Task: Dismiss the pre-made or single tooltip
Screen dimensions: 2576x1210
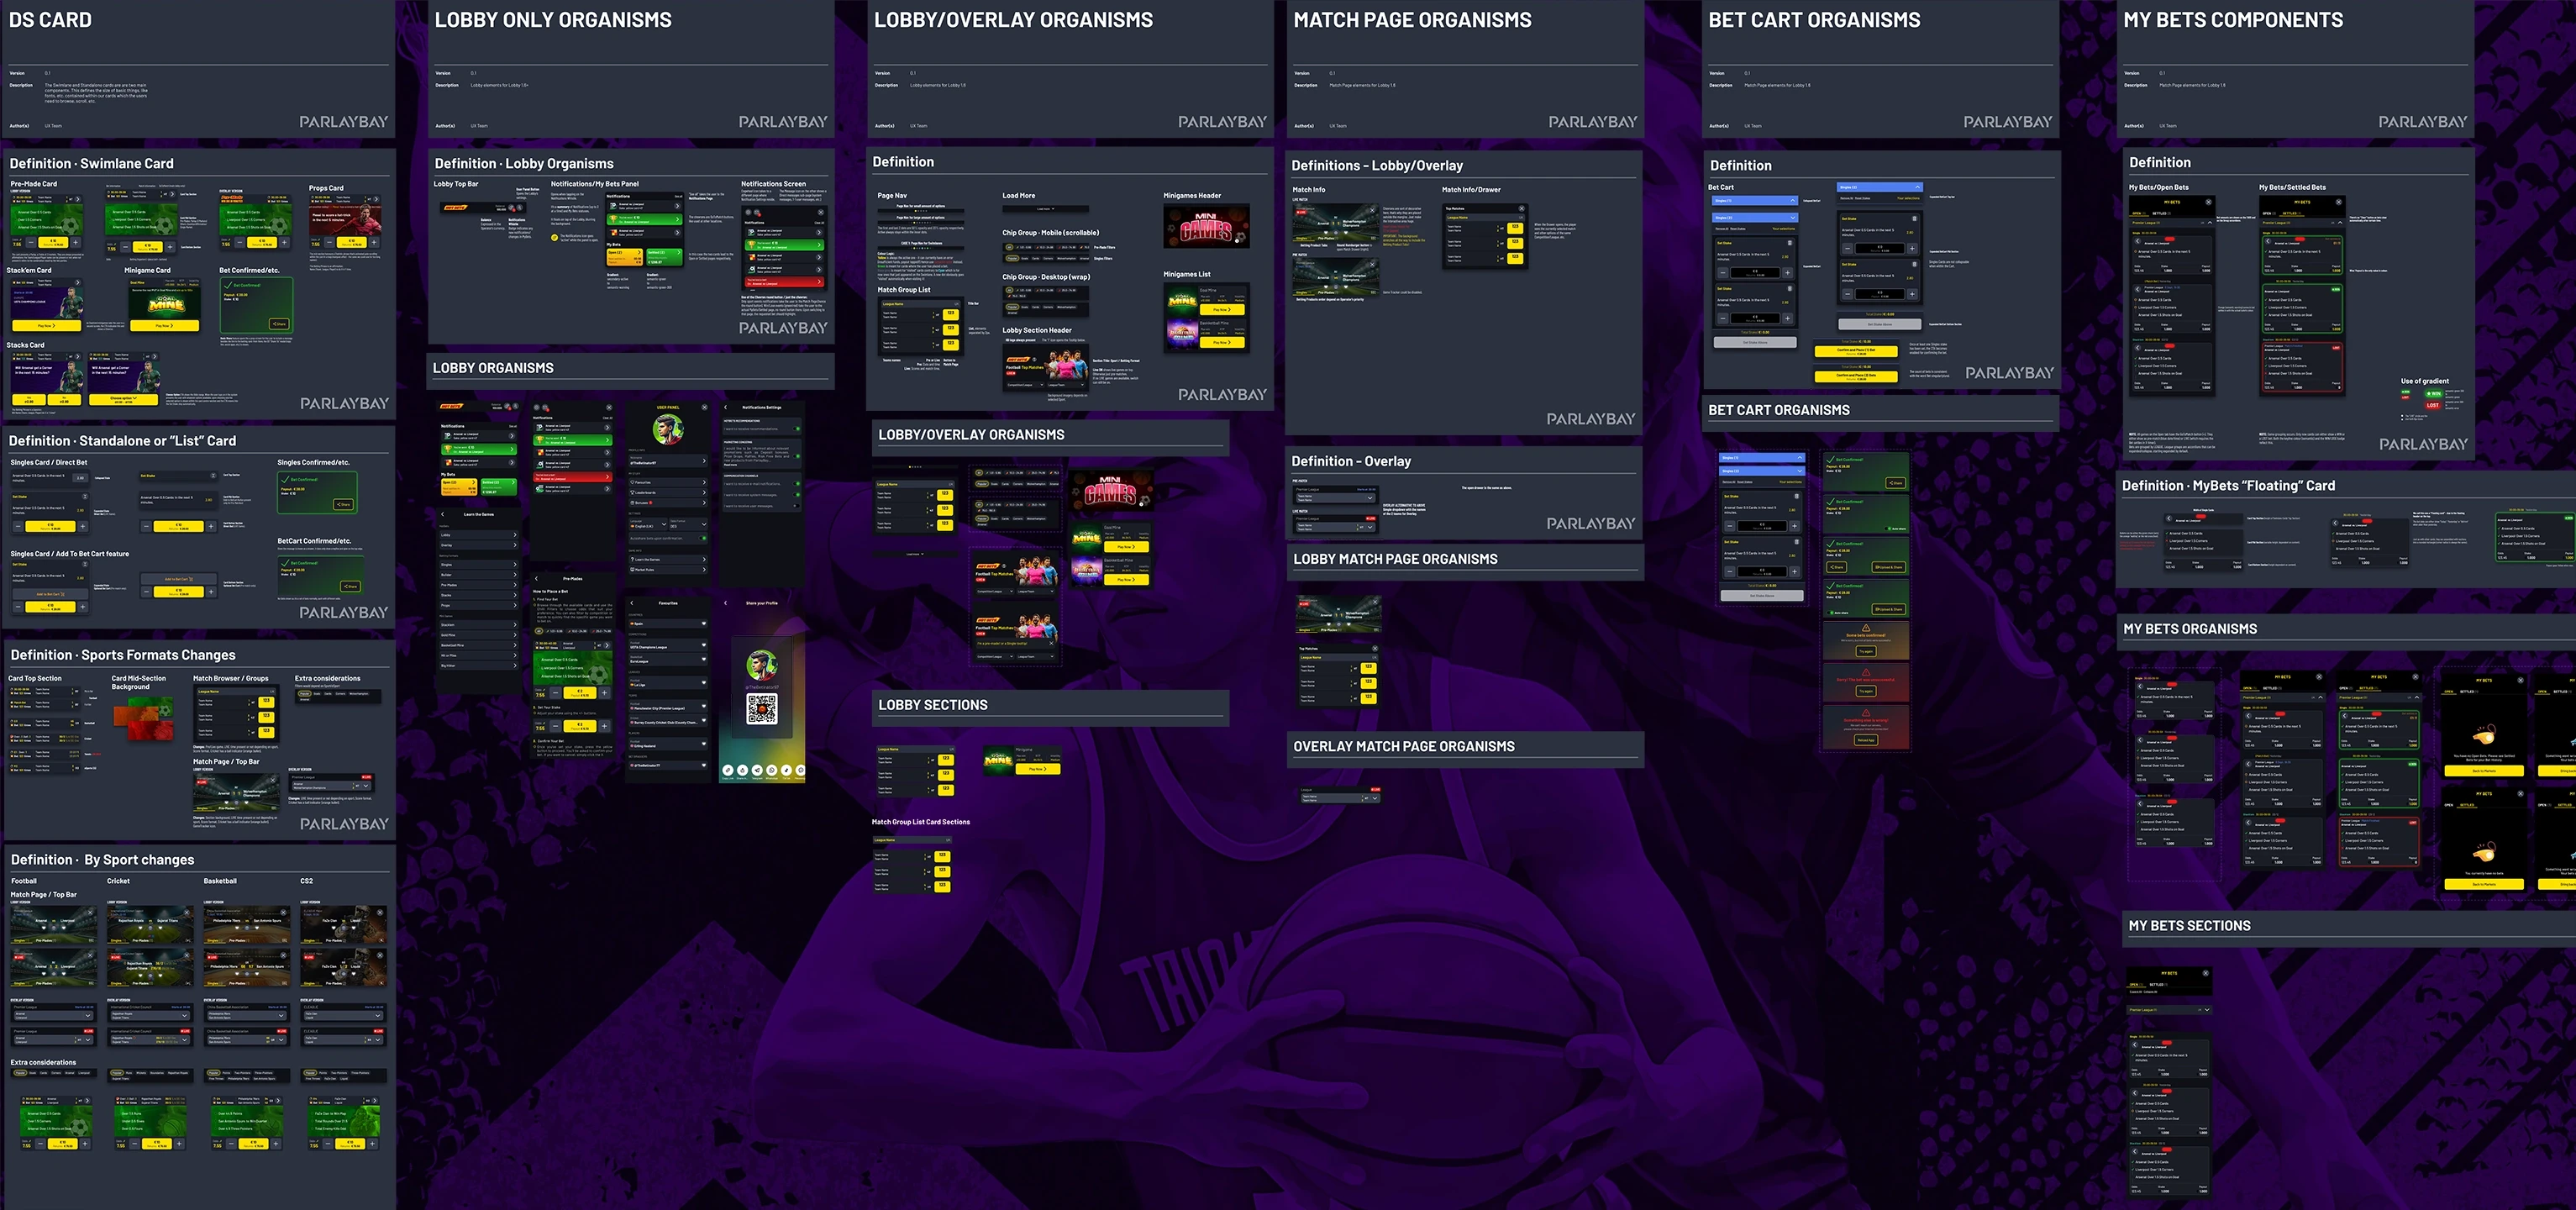Action: coord(1051,643)
